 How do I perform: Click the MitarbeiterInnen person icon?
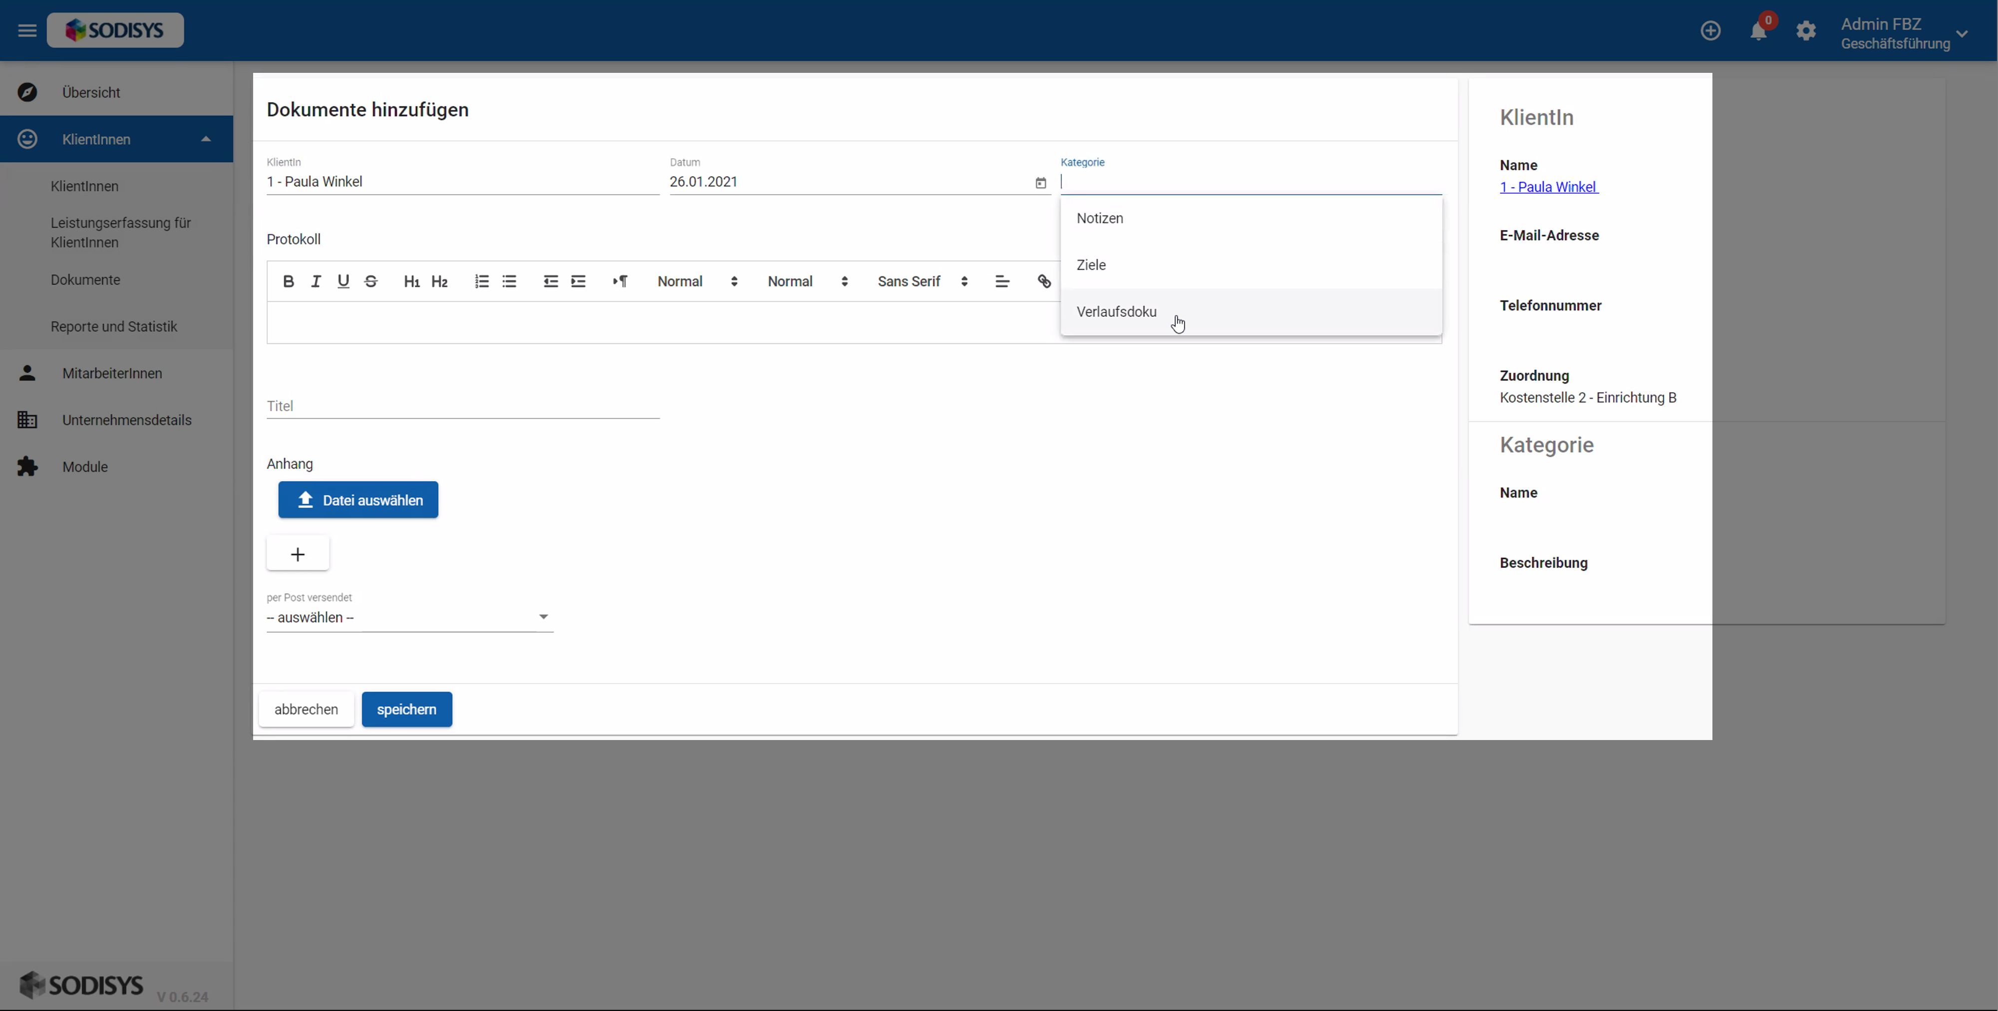click(27, 373)
